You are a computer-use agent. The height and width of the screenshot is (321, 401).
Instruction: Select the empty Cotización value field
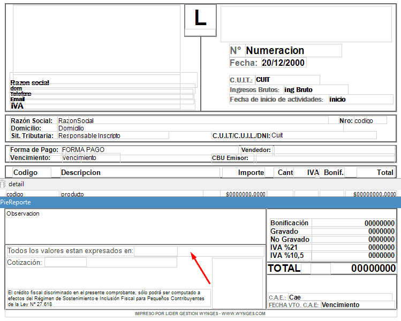tap(65, 262)
